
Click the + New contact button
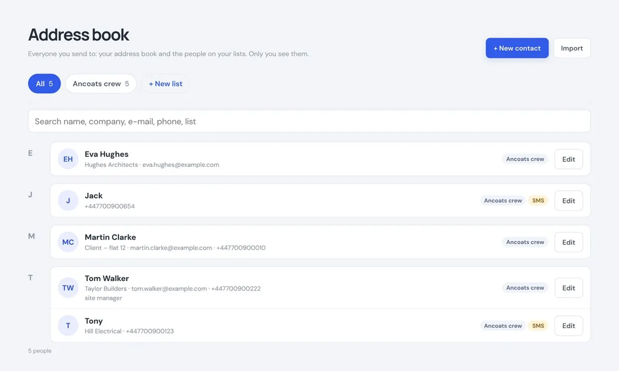[517, 48]
